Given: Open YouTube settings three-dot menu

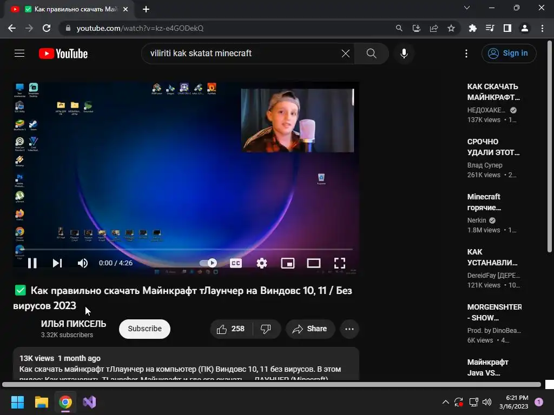Looking at the screenshot, I should [466, 53].
